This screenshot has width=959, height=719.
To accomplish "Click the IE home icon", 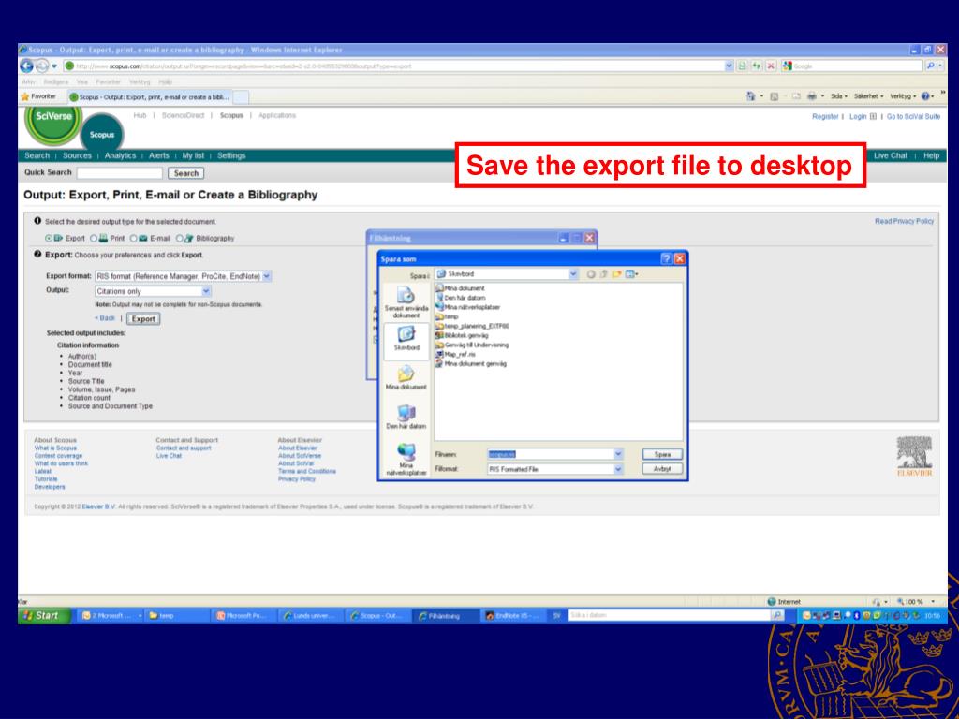I will (x=750, y=96).
